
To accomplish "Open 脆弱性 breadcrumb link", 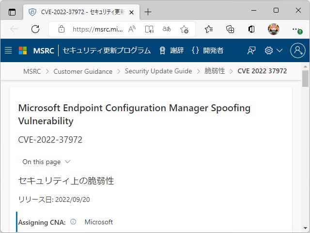I will [x=215, y=71].
